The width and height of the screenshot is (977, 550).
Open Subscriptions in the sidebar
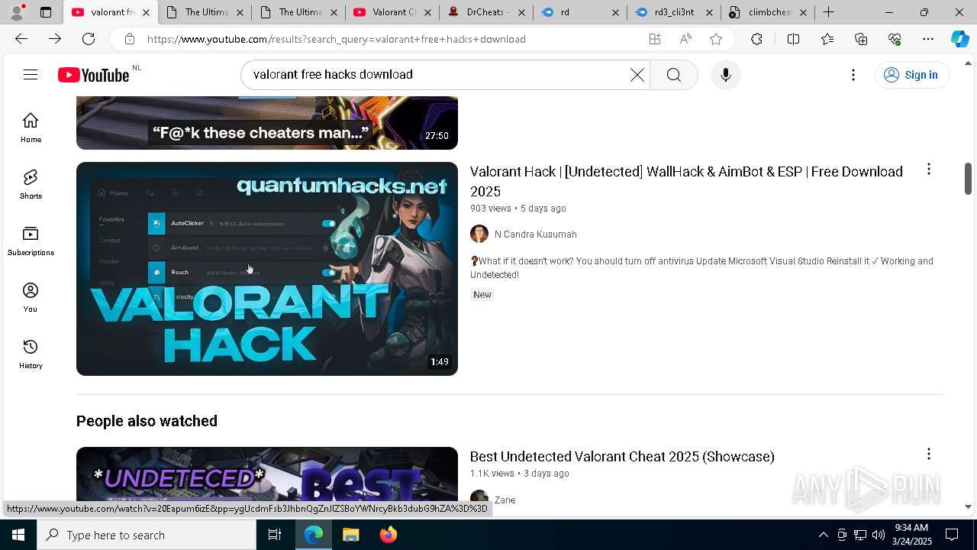31,241
